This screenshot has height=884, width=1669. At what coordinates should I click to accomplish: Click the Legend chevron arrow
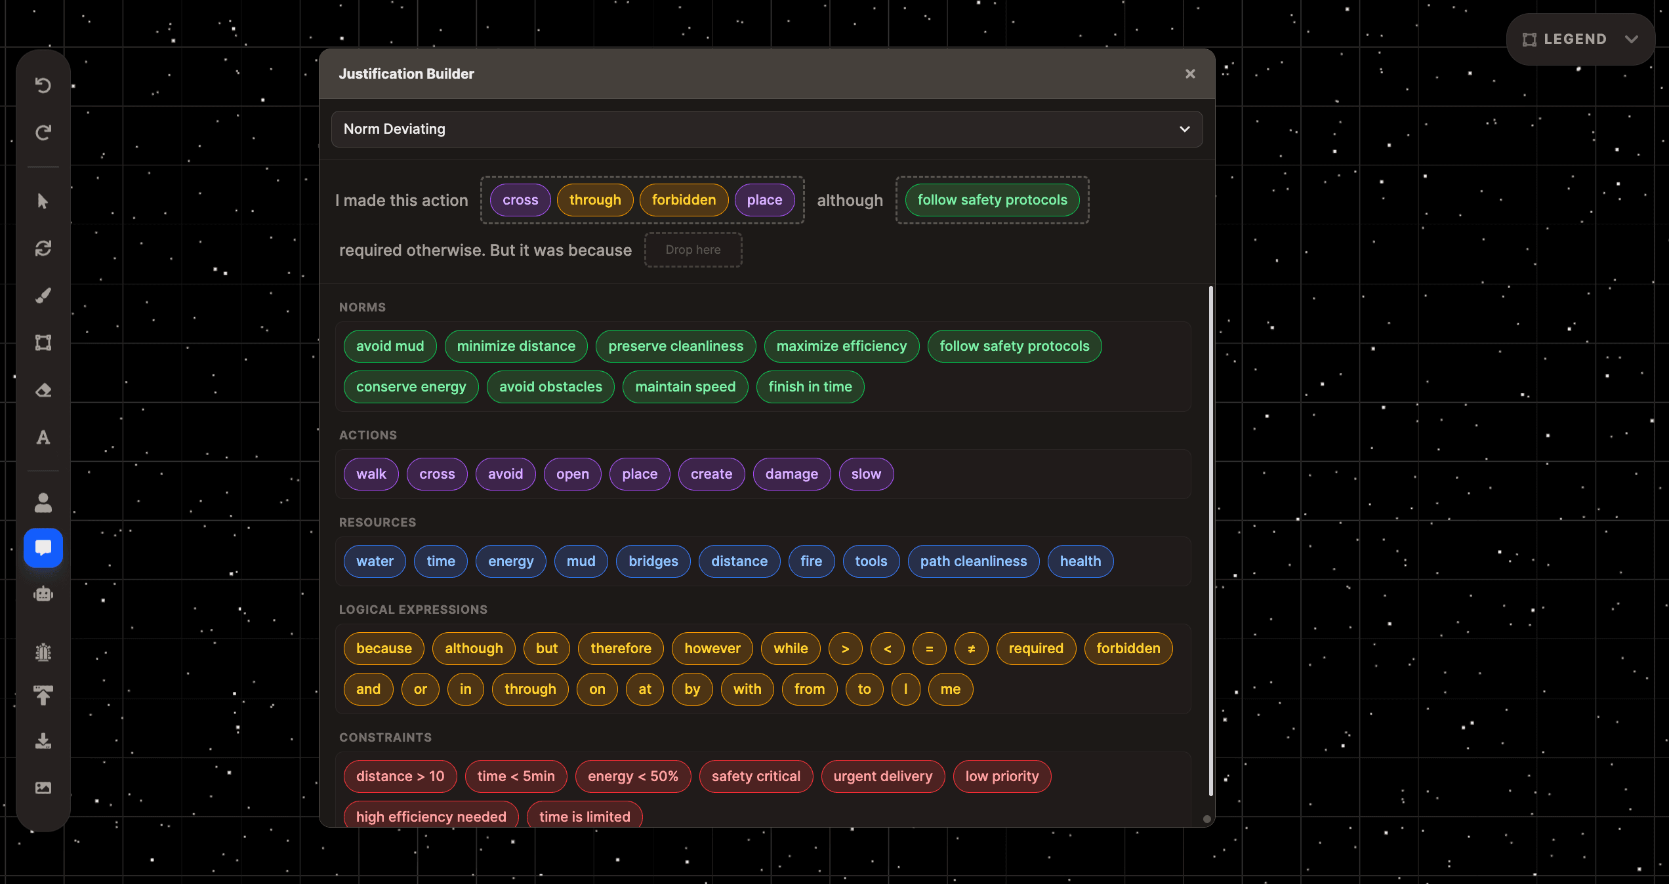[1632, 39]
